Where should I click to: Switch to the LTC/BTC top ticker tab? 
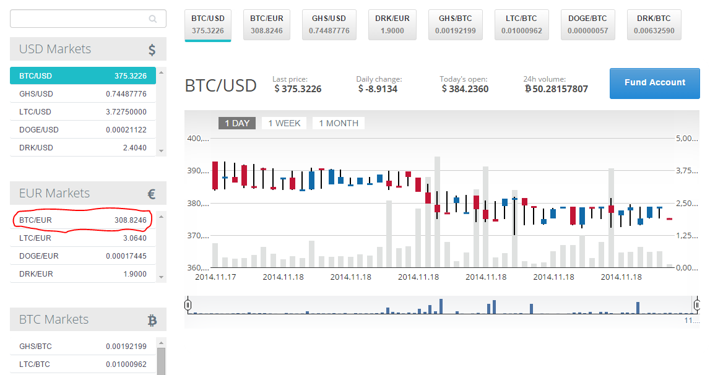(522, 25)
